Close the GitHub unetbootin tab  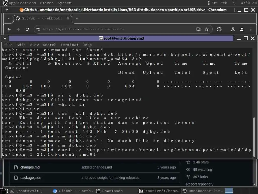pos(68,18)
